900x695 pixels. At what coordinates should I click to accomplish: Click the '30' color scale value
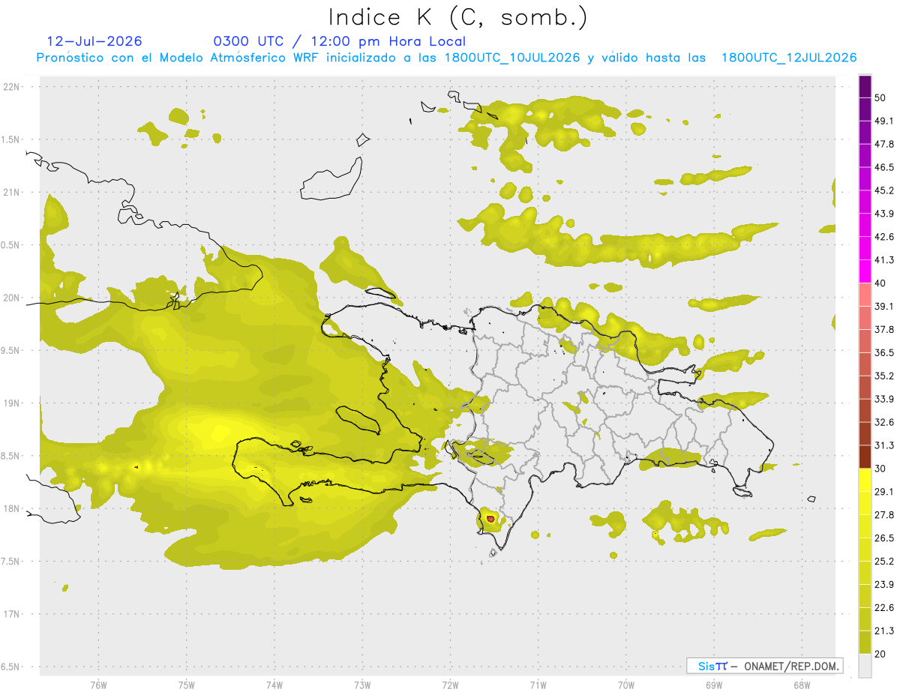pyautogui.click(x=880, y=469)
